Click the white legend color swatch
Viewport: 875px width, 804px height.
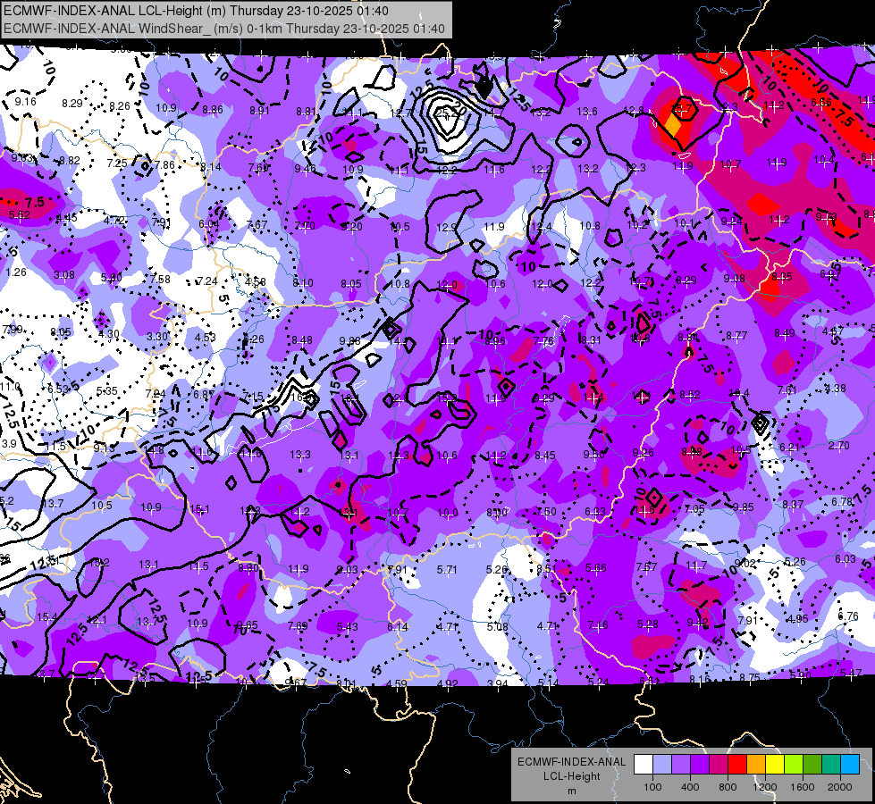pos(644,765)
